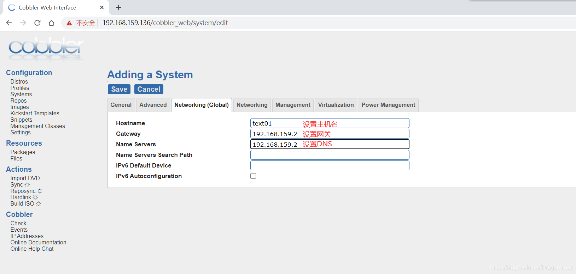Screen dimensions: 576x274
Task: Click the Gateway input field
Action: pos(330,134)
